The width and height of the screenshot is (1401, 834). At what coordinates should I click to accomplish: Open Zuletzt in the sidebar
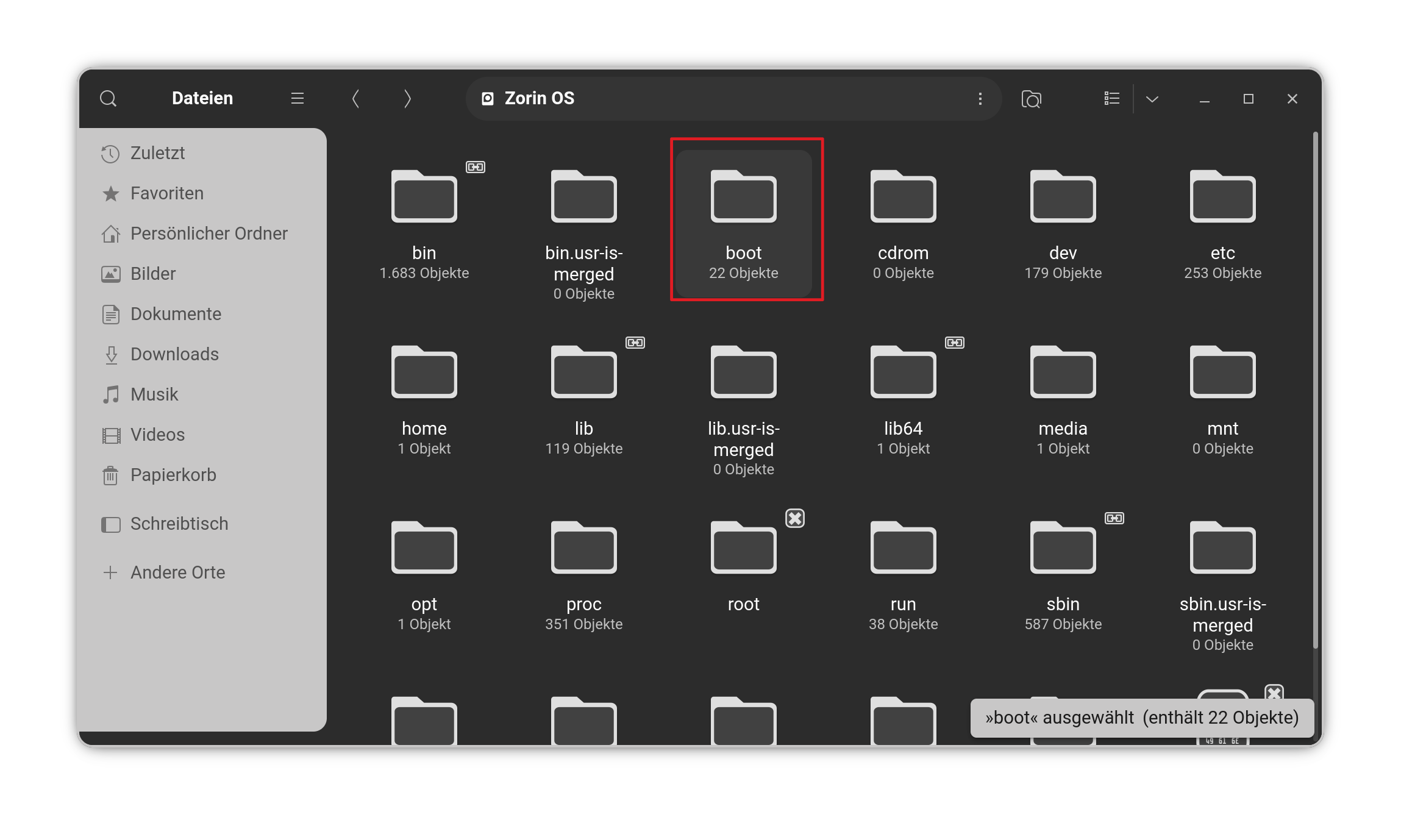click(x=203, y=153)
